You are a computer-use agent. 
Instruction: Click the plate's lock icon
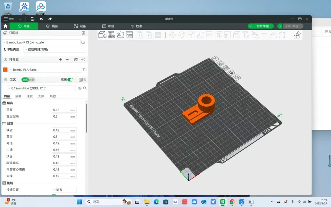(231, 73)
